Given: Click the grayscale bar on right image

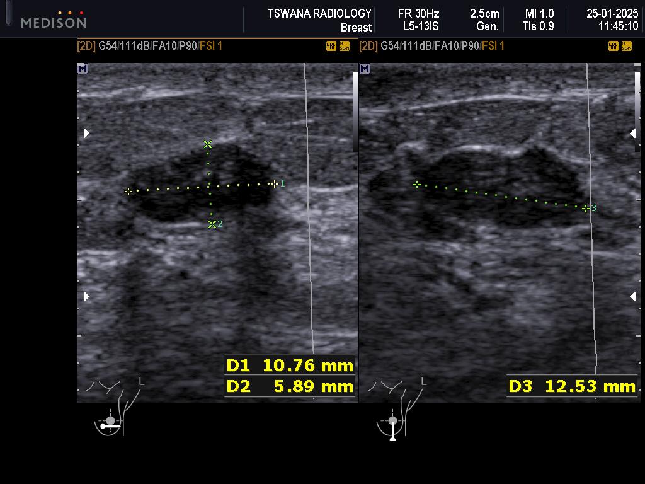Looking at the screenshot, I should 637,112.
